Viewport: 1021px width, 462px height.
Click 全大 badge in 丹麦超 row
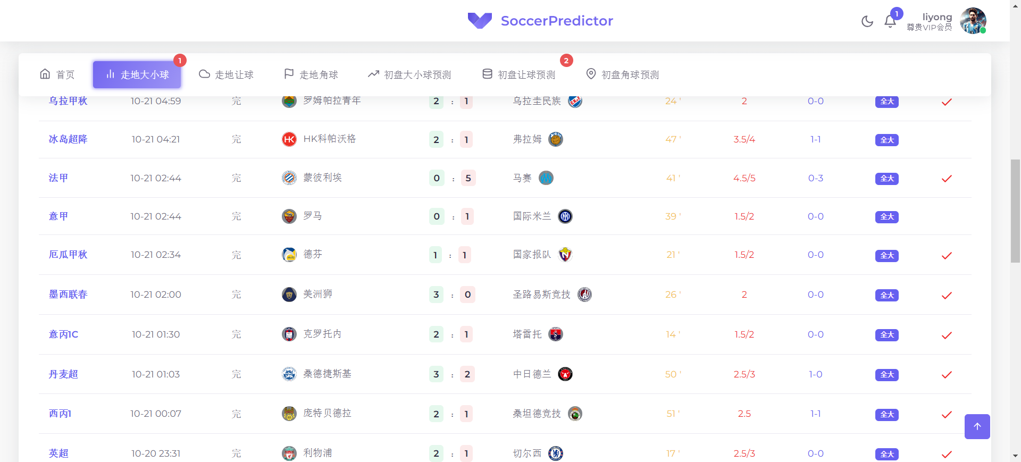886,375
